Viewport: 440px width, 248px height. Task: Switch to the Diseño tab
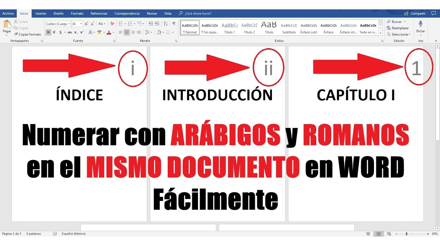[x=58, y=13]
